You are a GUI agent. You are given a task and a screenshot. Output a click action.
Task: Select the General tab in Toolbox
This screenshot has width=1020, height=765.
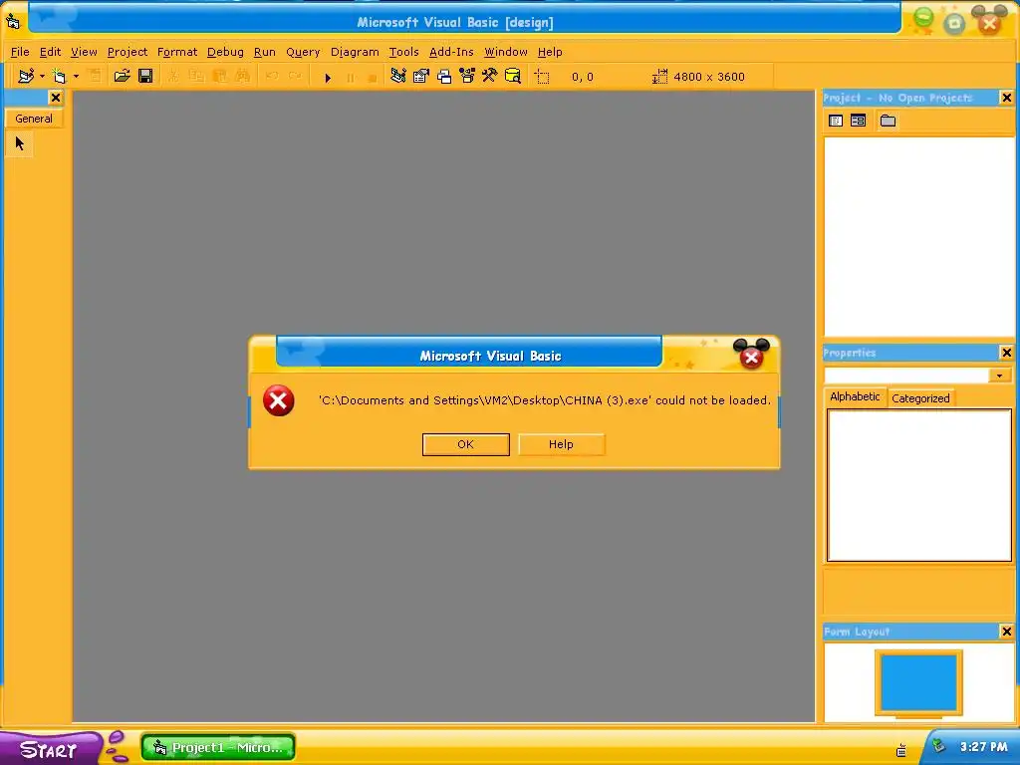pyautogui.click(x=34, y=119)
